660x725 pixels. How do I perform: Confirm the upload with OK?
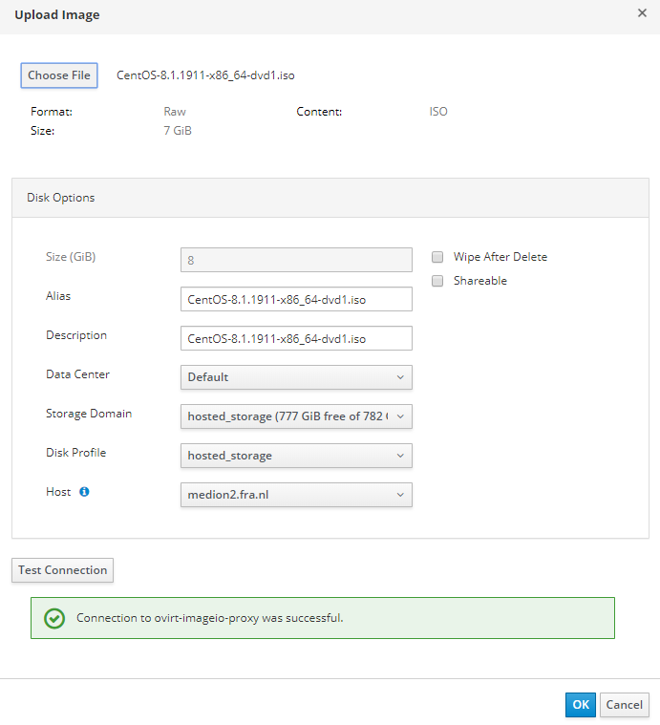(580, 705)
